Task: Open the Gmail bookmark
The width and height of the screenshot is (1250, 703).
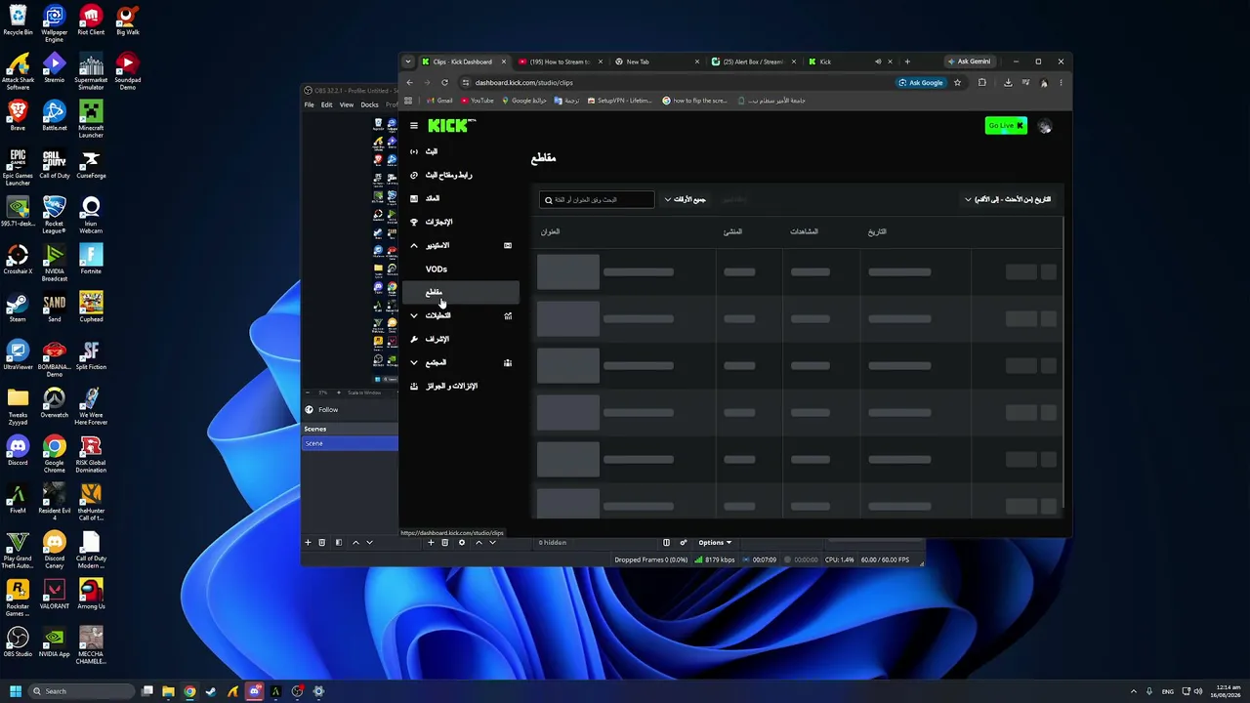Action: [439, 101]
